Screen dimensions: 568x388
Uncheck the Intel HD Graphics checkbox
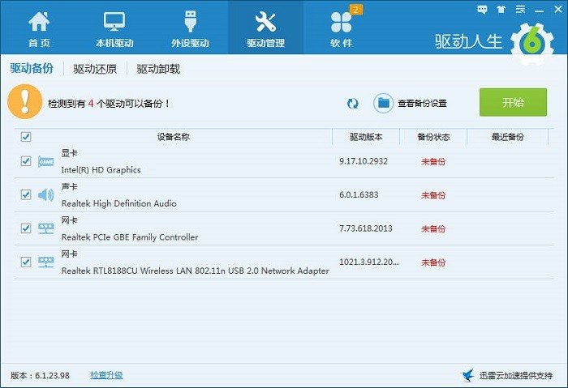point(26,161)
